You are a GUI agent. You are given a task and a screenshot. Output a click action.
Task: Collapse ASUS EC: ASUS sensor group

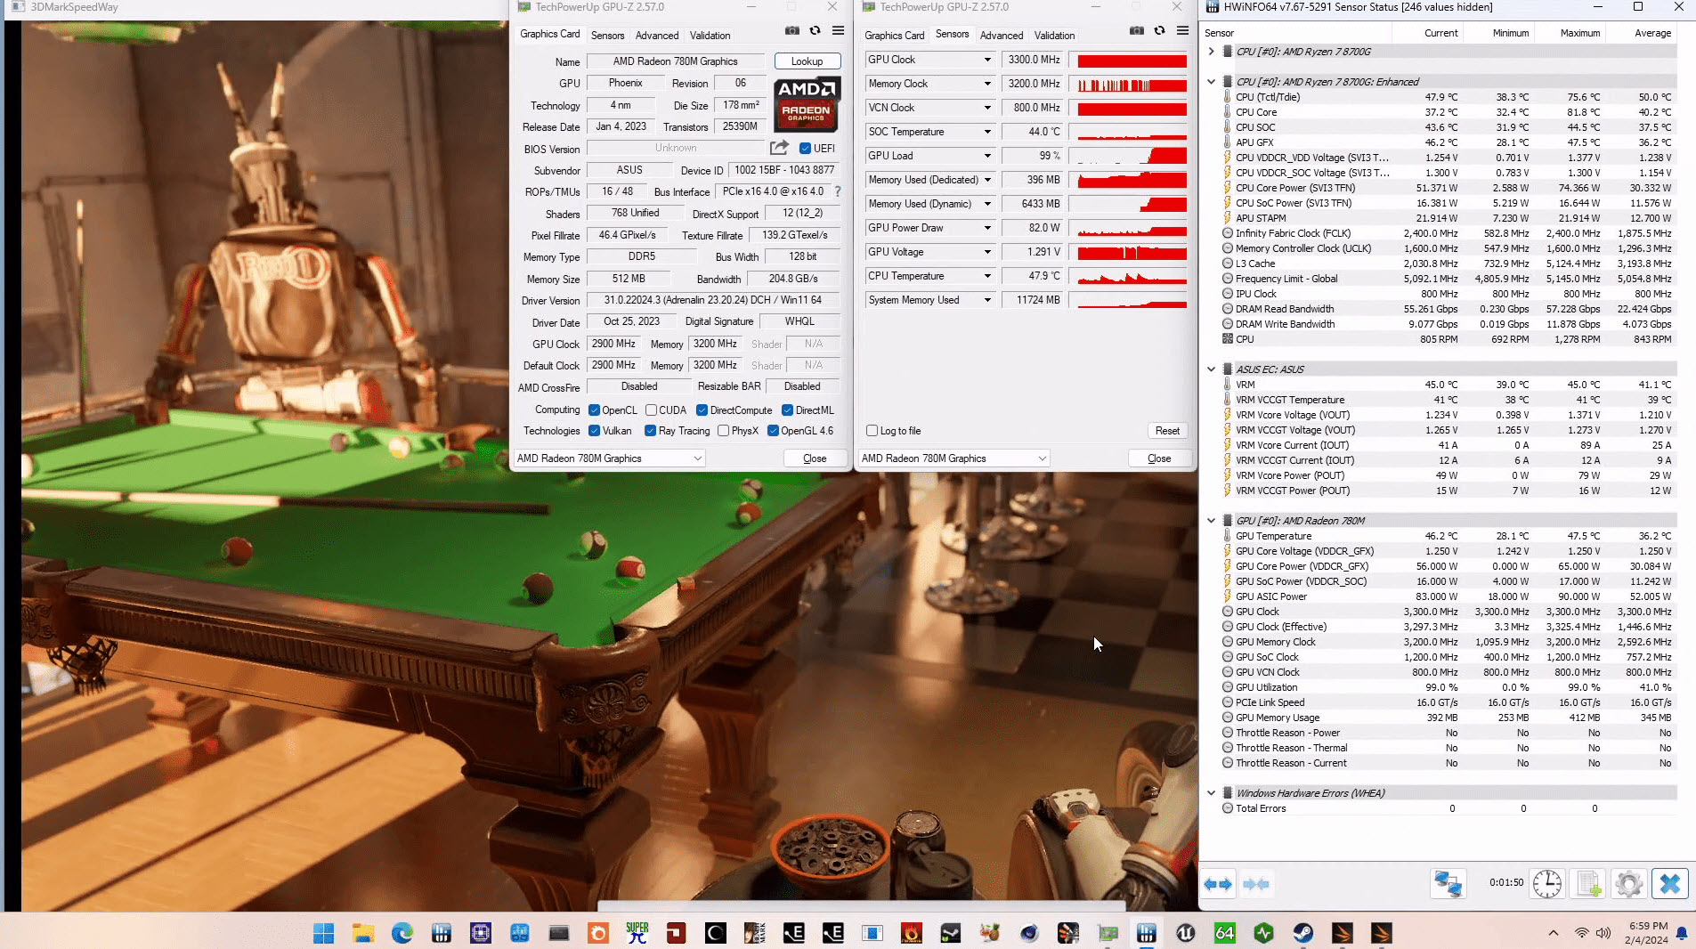pyautogui.click(x=1211, y=369)
